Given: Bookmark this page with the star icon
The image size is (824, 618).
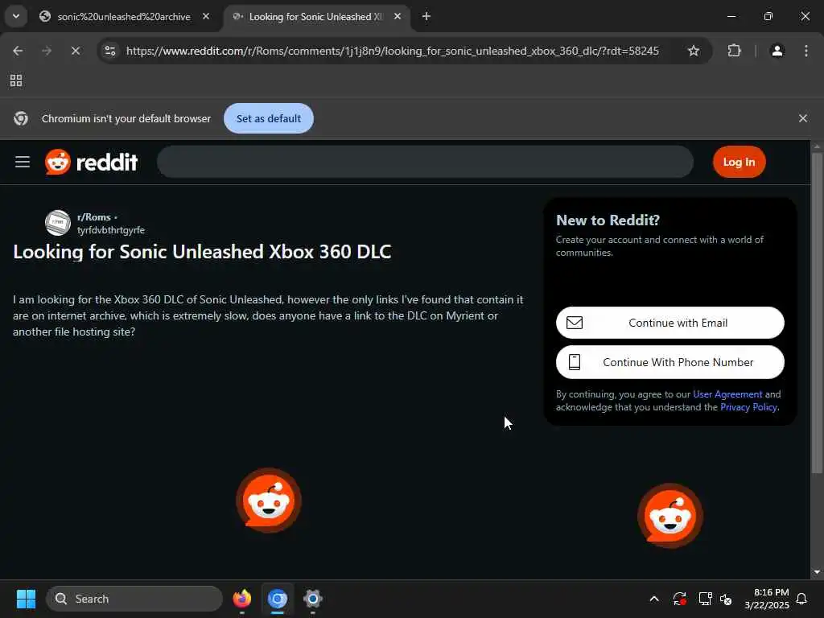Looking at the screenshot, I should tap(694, 51).
